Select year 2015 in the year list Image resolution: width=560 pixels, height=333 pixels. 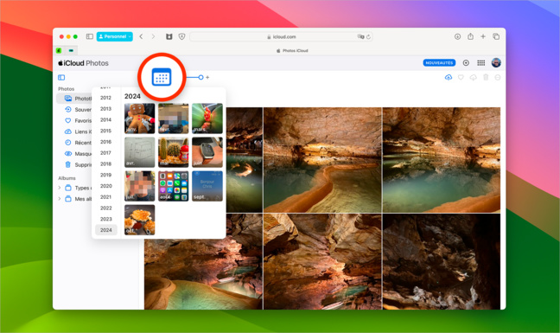pos(105,131)
